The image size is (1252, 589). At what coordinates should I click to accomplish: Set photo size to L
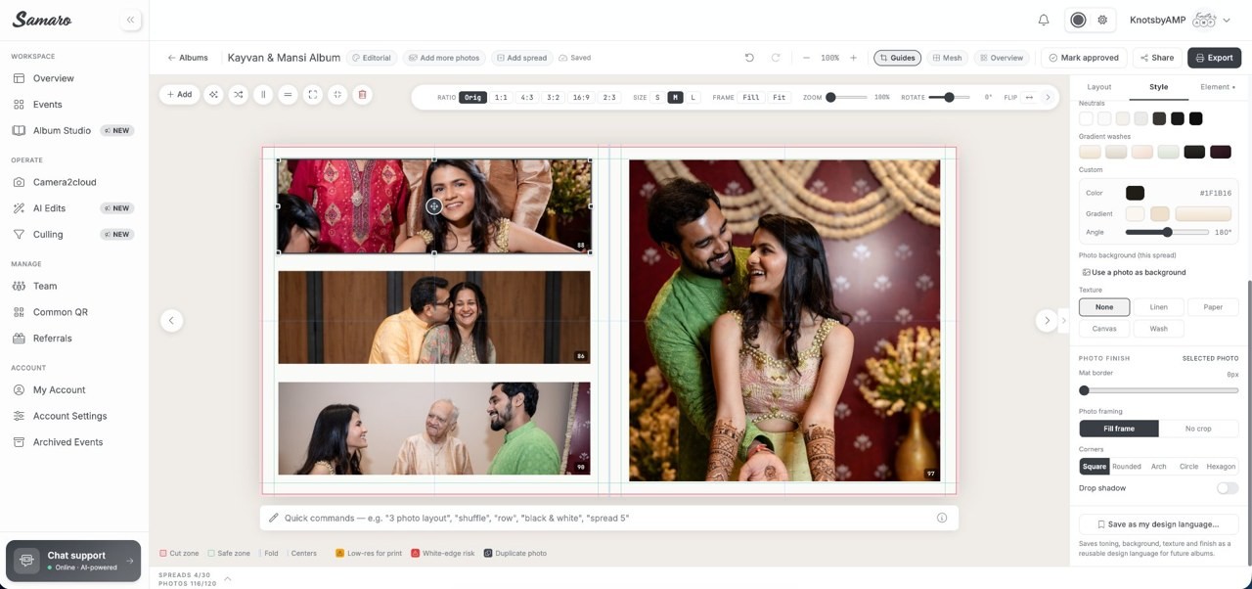pyautogui.click(x=693, y=98)
